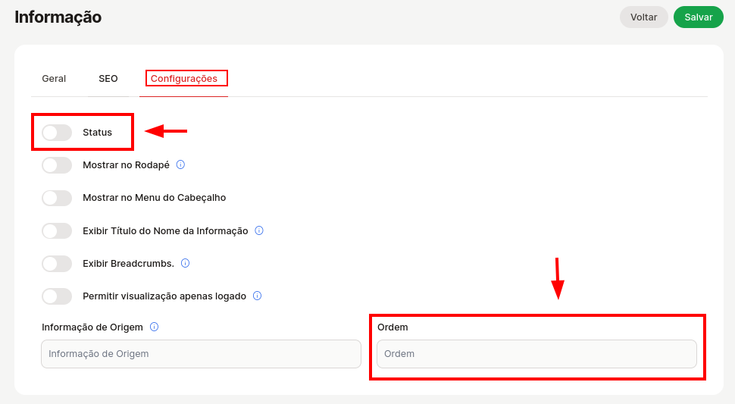Enable Mostrar no Menu do Cabeçalho switch
Screen dimensions: 735x404
point(57,198)
